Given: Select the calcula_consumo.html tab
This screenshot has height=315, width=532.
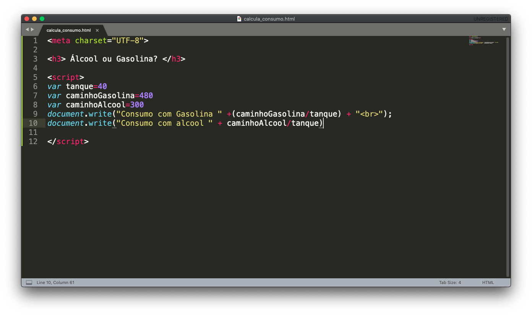Looking at the screenshot, I should point(69,30).
